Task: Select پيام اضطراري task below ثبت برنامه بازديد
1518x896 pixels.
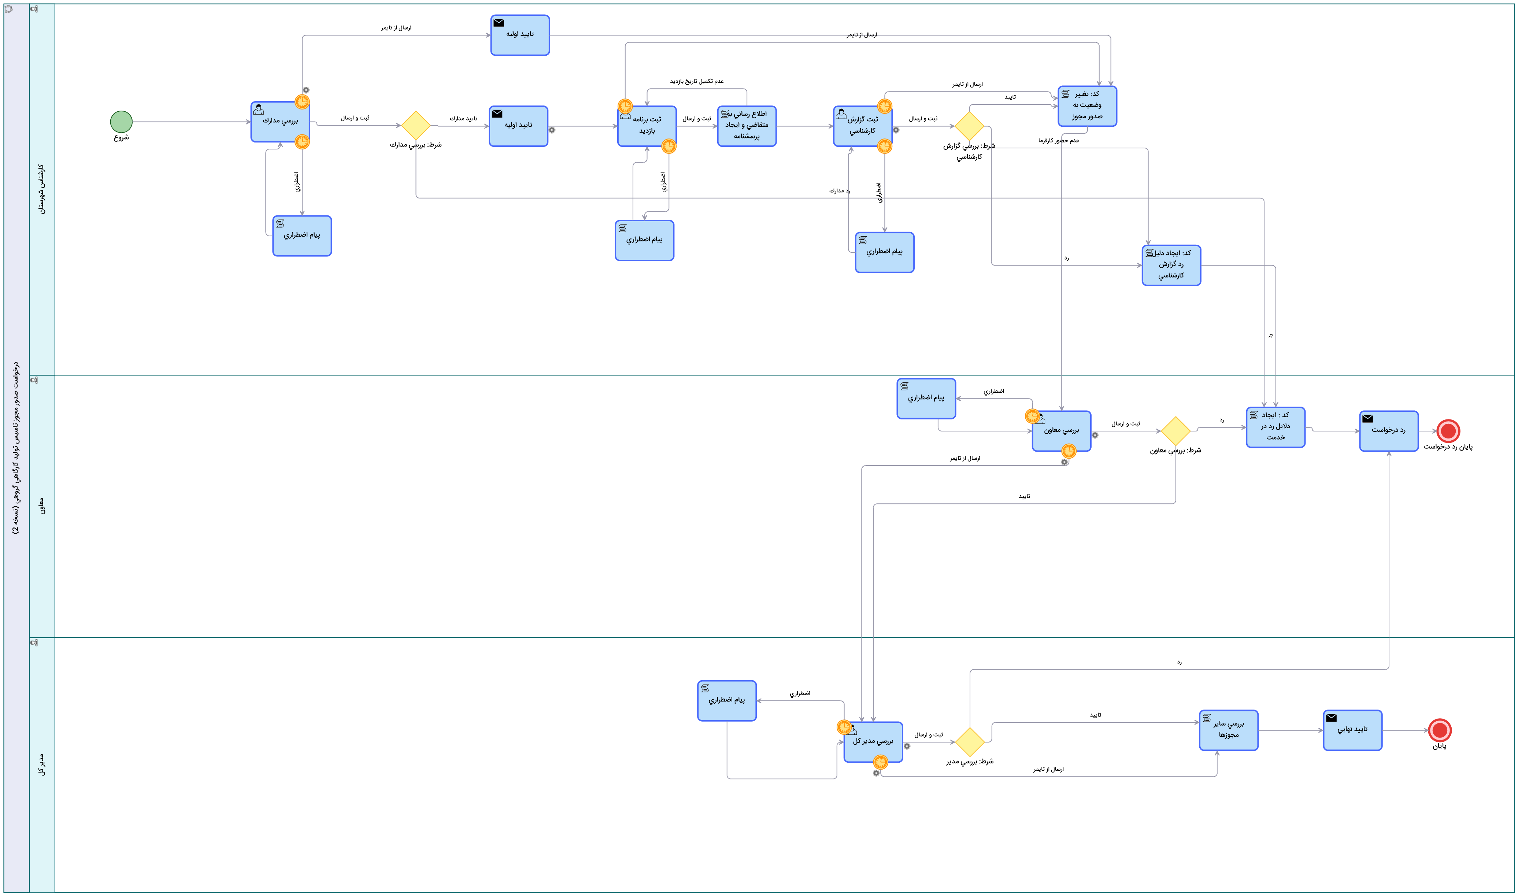Action: (x=645, y=240)
